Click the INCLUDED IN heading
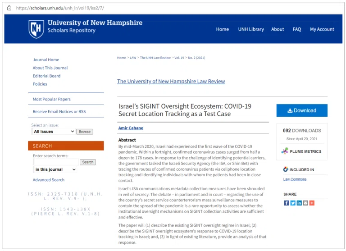 302,170
